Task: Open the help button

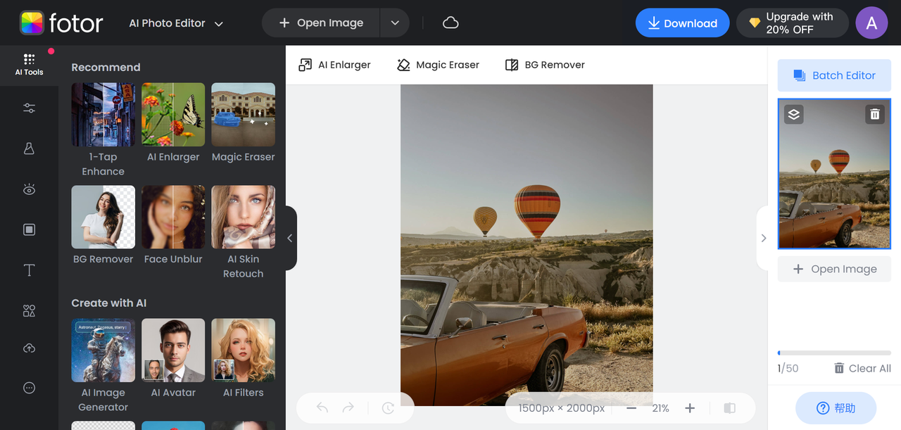Action: [x=836, y=408]
